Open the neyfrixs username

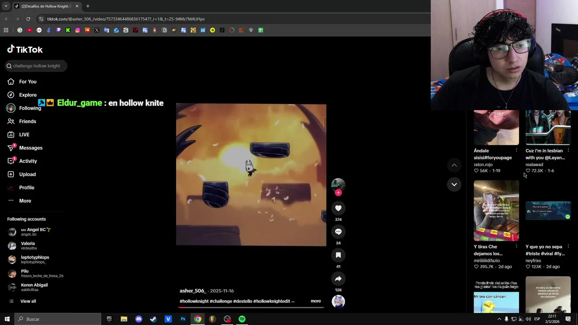point(533,260)
